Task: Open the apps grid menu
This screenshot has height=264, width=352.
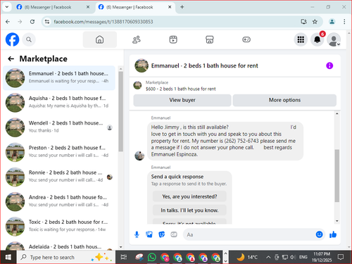Action: [x=301, y=39]
